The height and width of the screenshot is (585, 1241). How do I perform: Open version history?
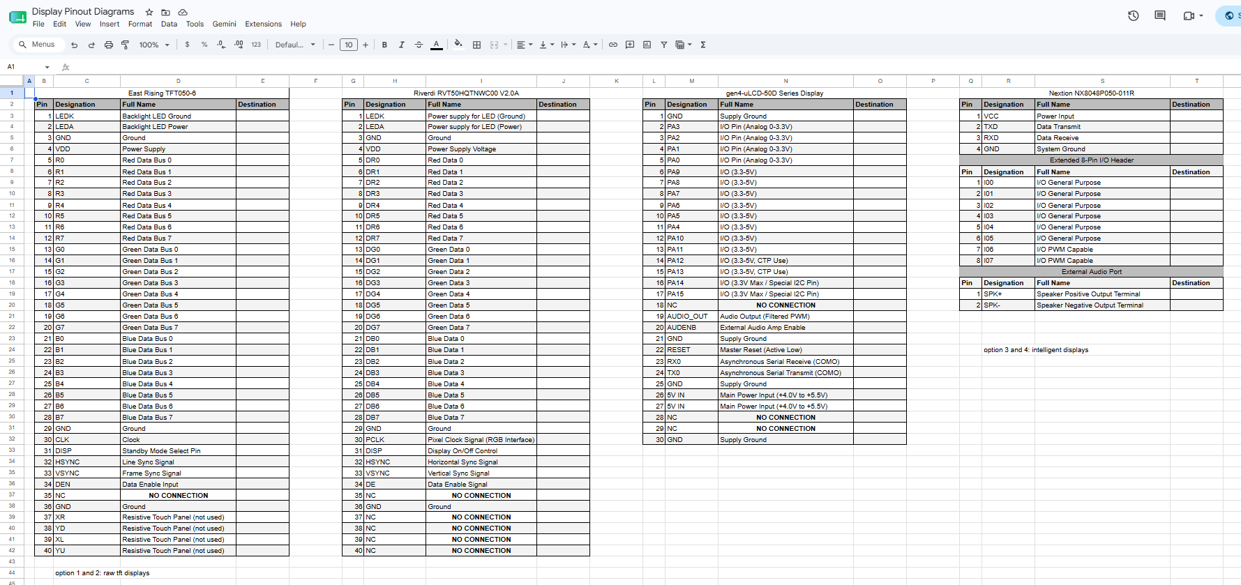[x=1134, y=15]
